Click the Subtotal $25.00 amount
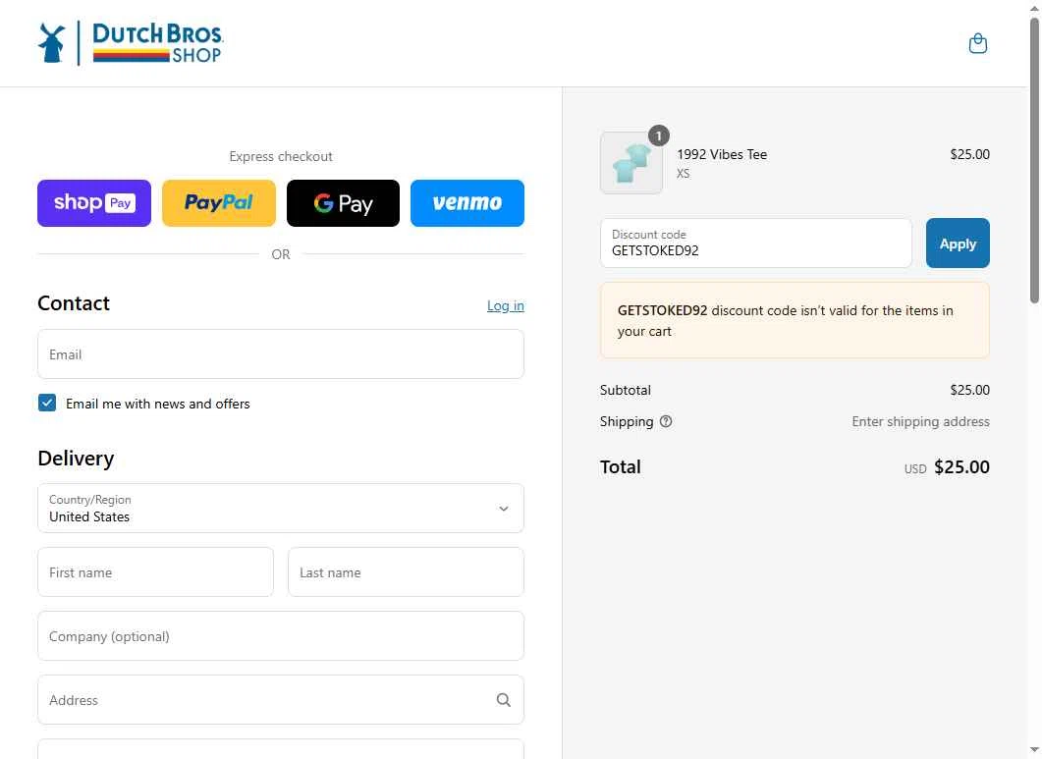 pyautogui.click(x=969, y=390)
